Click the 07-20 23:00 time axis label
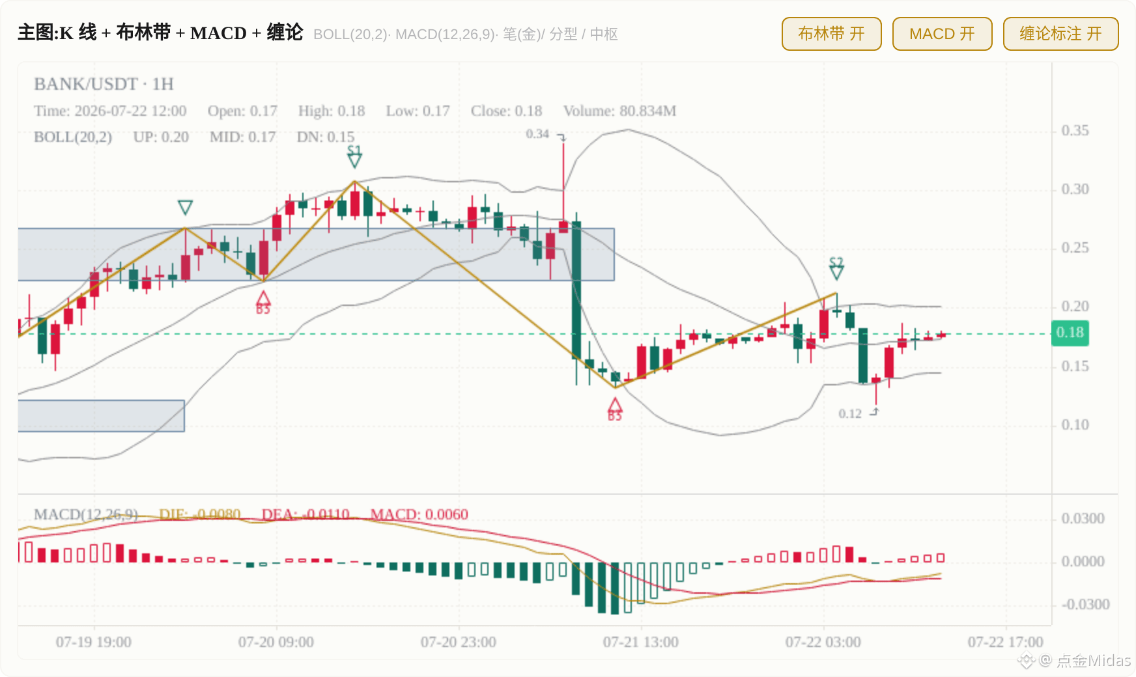The image size is (1136, 677). pyautogui.click(x=459, y=642)
